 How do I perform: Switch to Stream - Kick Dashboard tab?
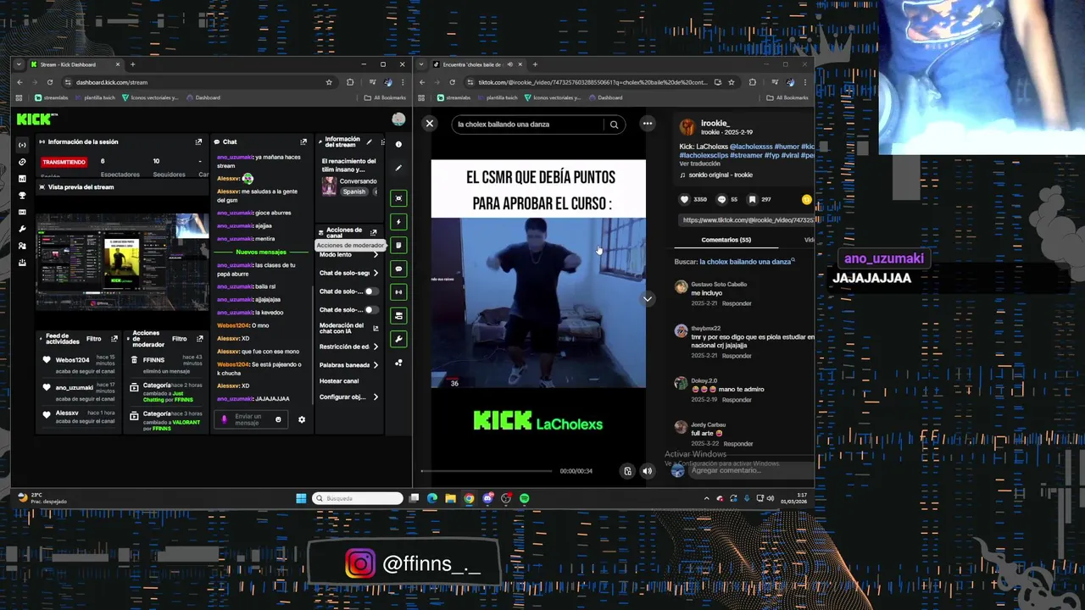(76, 64)
